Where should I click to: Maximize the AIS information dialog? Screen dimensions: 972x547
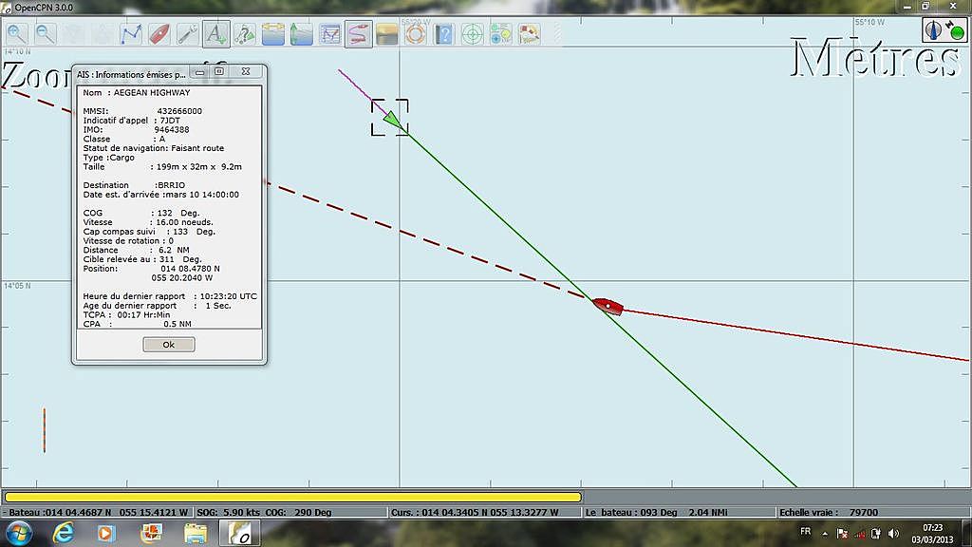219,72
